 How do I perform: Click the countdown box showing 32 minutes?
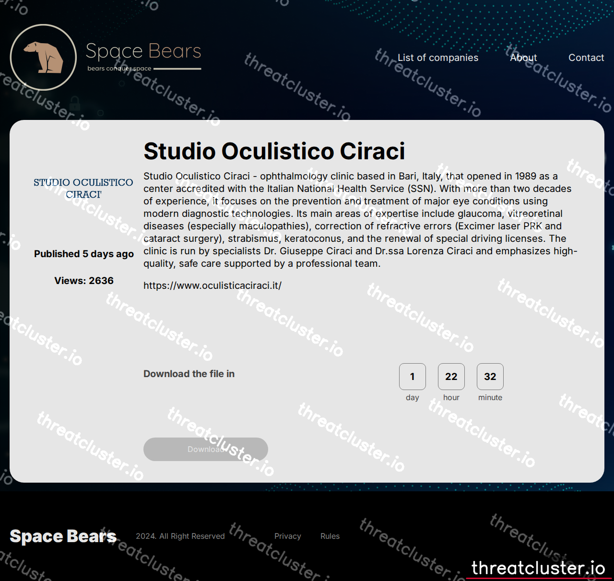(490, 377)
